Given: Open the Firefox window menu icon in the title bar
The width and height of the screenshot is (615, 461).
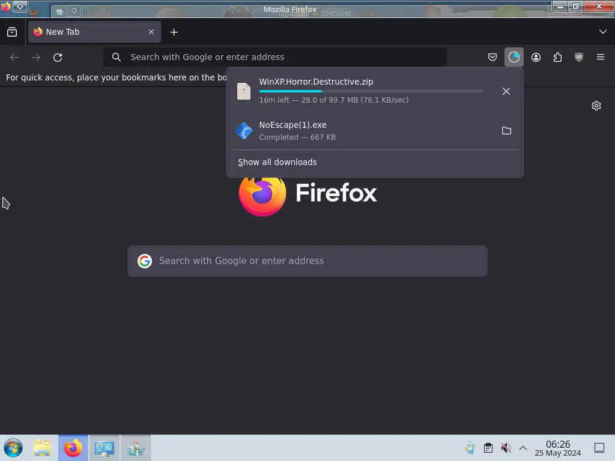Looking at the screenshot, I should click(5, 6).
